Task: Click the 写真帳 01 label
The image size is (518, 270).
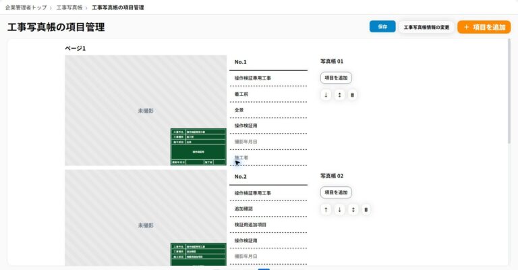Action: (332, 61)
